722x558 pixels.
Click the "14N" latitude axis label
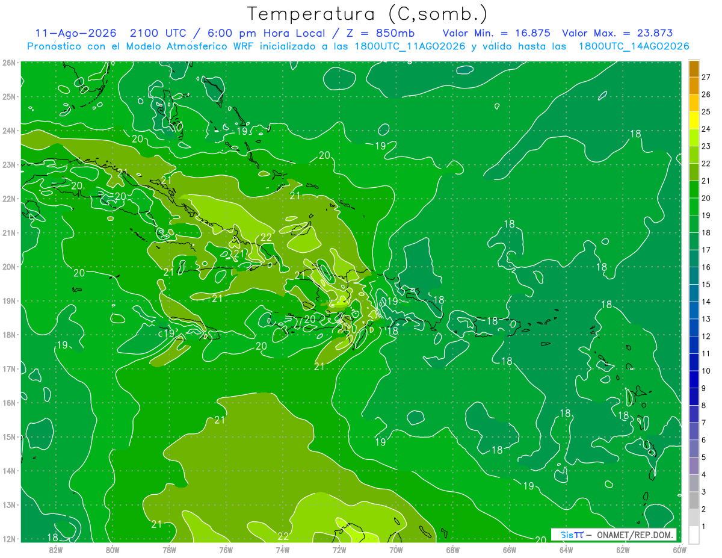tap(9, 471)
